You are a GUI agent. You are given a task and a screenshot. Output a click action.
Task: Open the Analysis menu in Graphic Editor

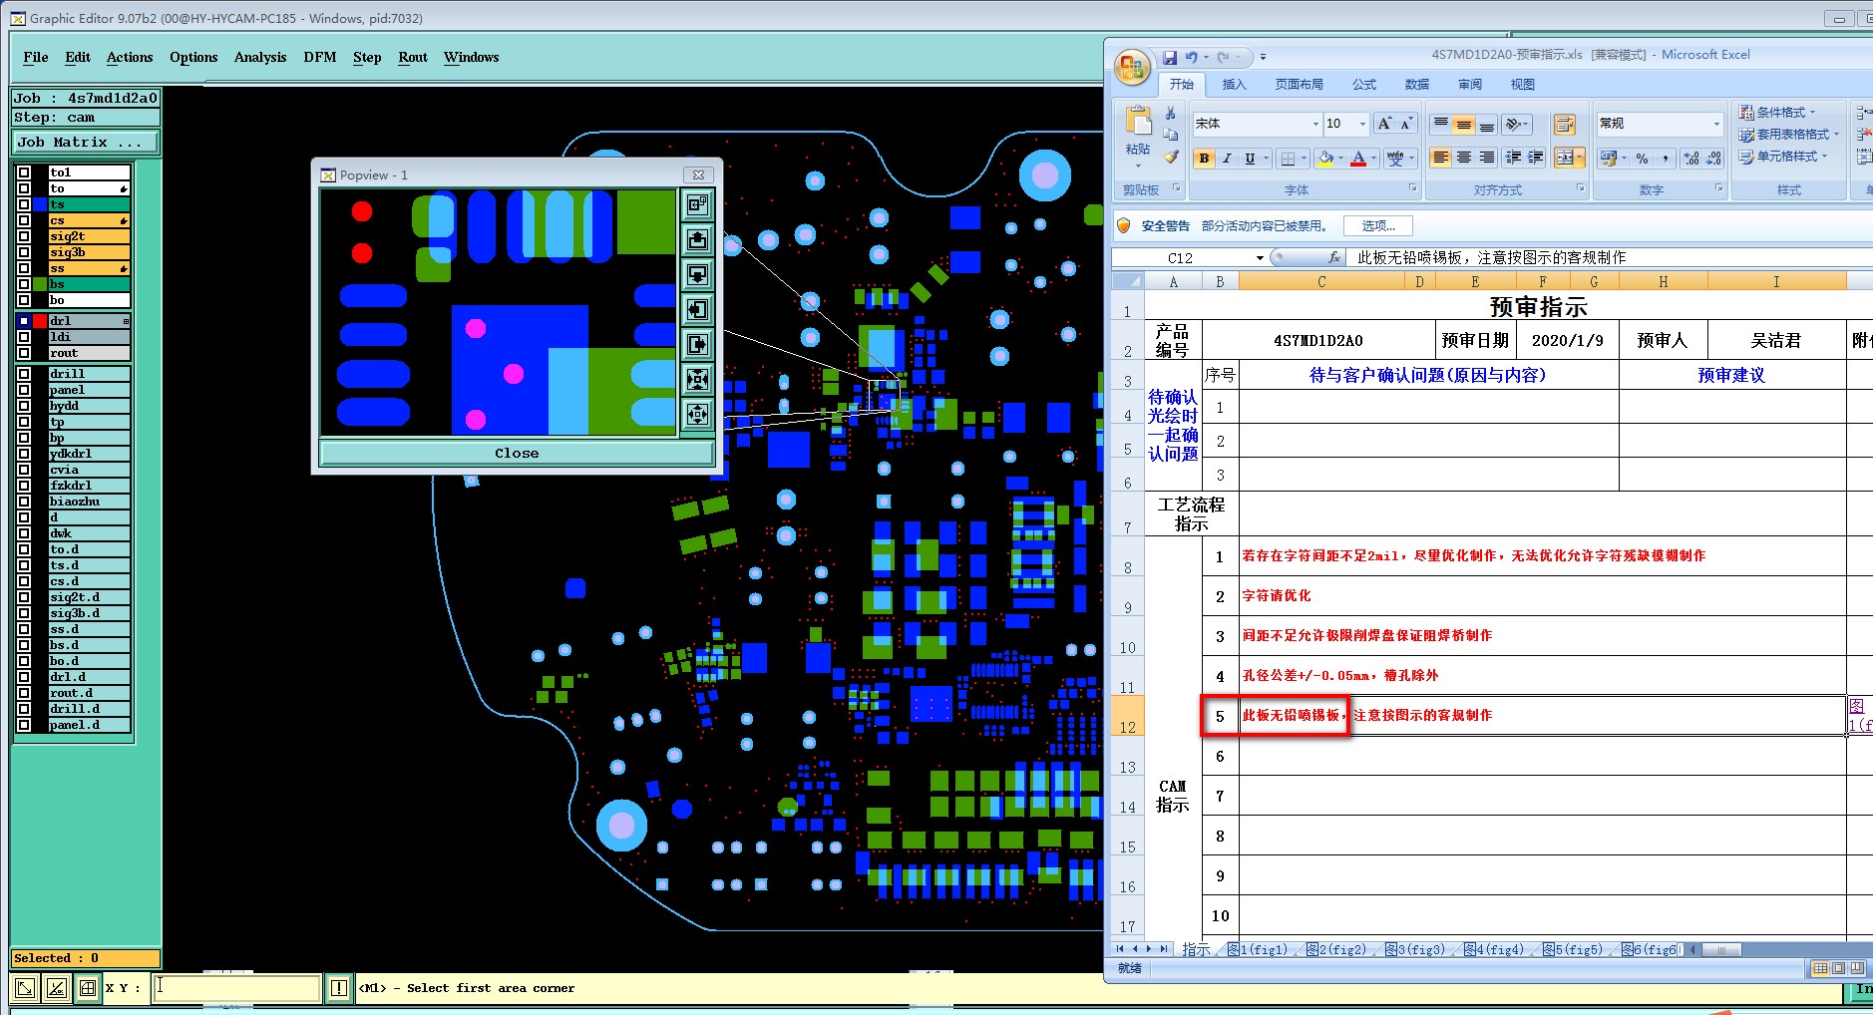tap(260, 57)
